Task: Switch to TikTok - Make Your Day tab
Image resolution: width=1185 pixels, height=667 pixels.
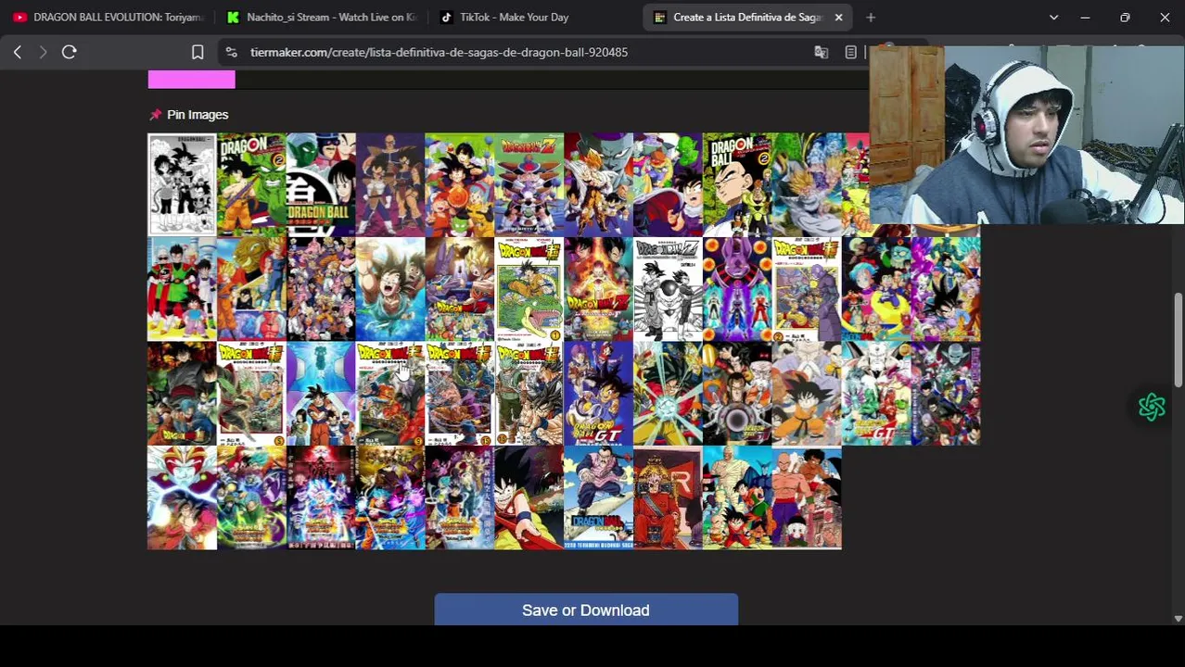Action: [536, 17]
